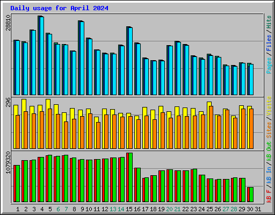
Task: Click day label 8 on the axis
Action: [74, 209]
